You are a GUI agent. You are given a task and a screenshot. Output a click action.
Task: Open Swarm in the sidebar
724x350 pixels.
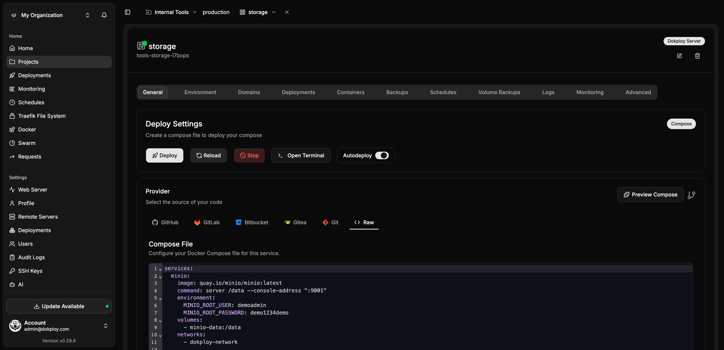(x=59, y=143)
